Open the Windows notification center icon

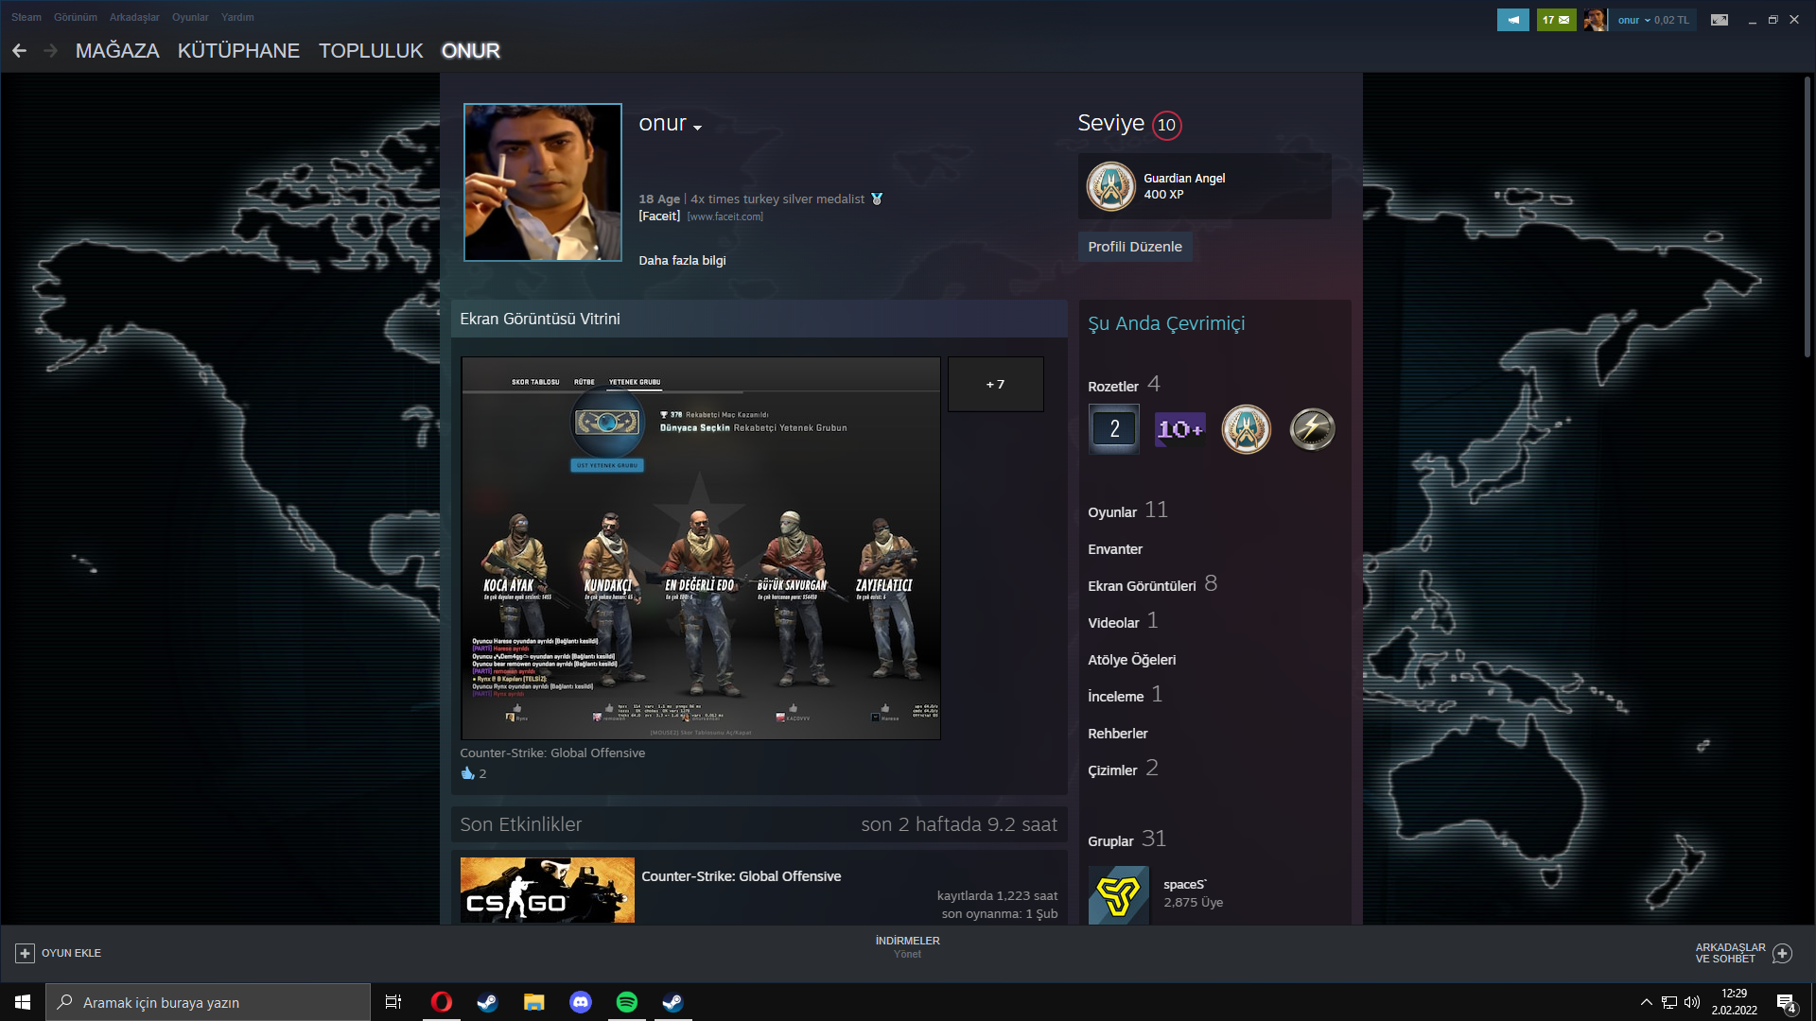pos(1787,1002)
